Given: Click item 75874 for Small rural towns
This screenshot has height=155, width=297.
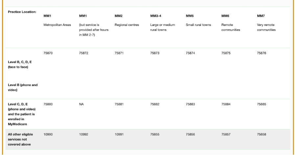Looking at the screenshot, I should point(190,53).
